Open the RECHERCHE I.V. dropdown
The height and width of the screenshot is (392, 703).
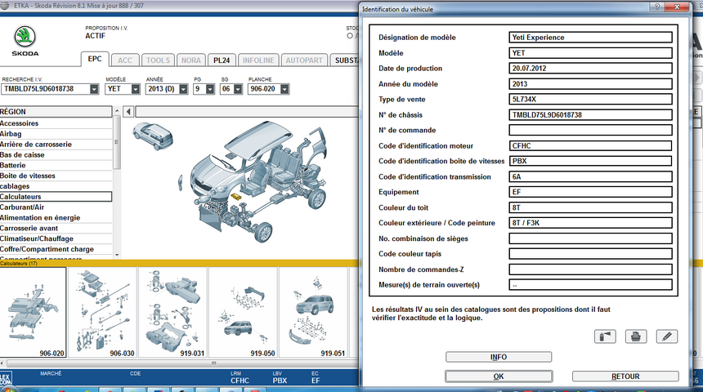[x=94, y=89]
